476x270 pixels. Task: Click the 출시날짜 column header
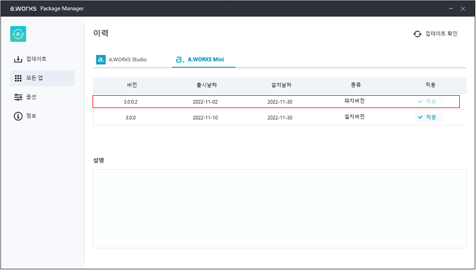click(206, 85)
